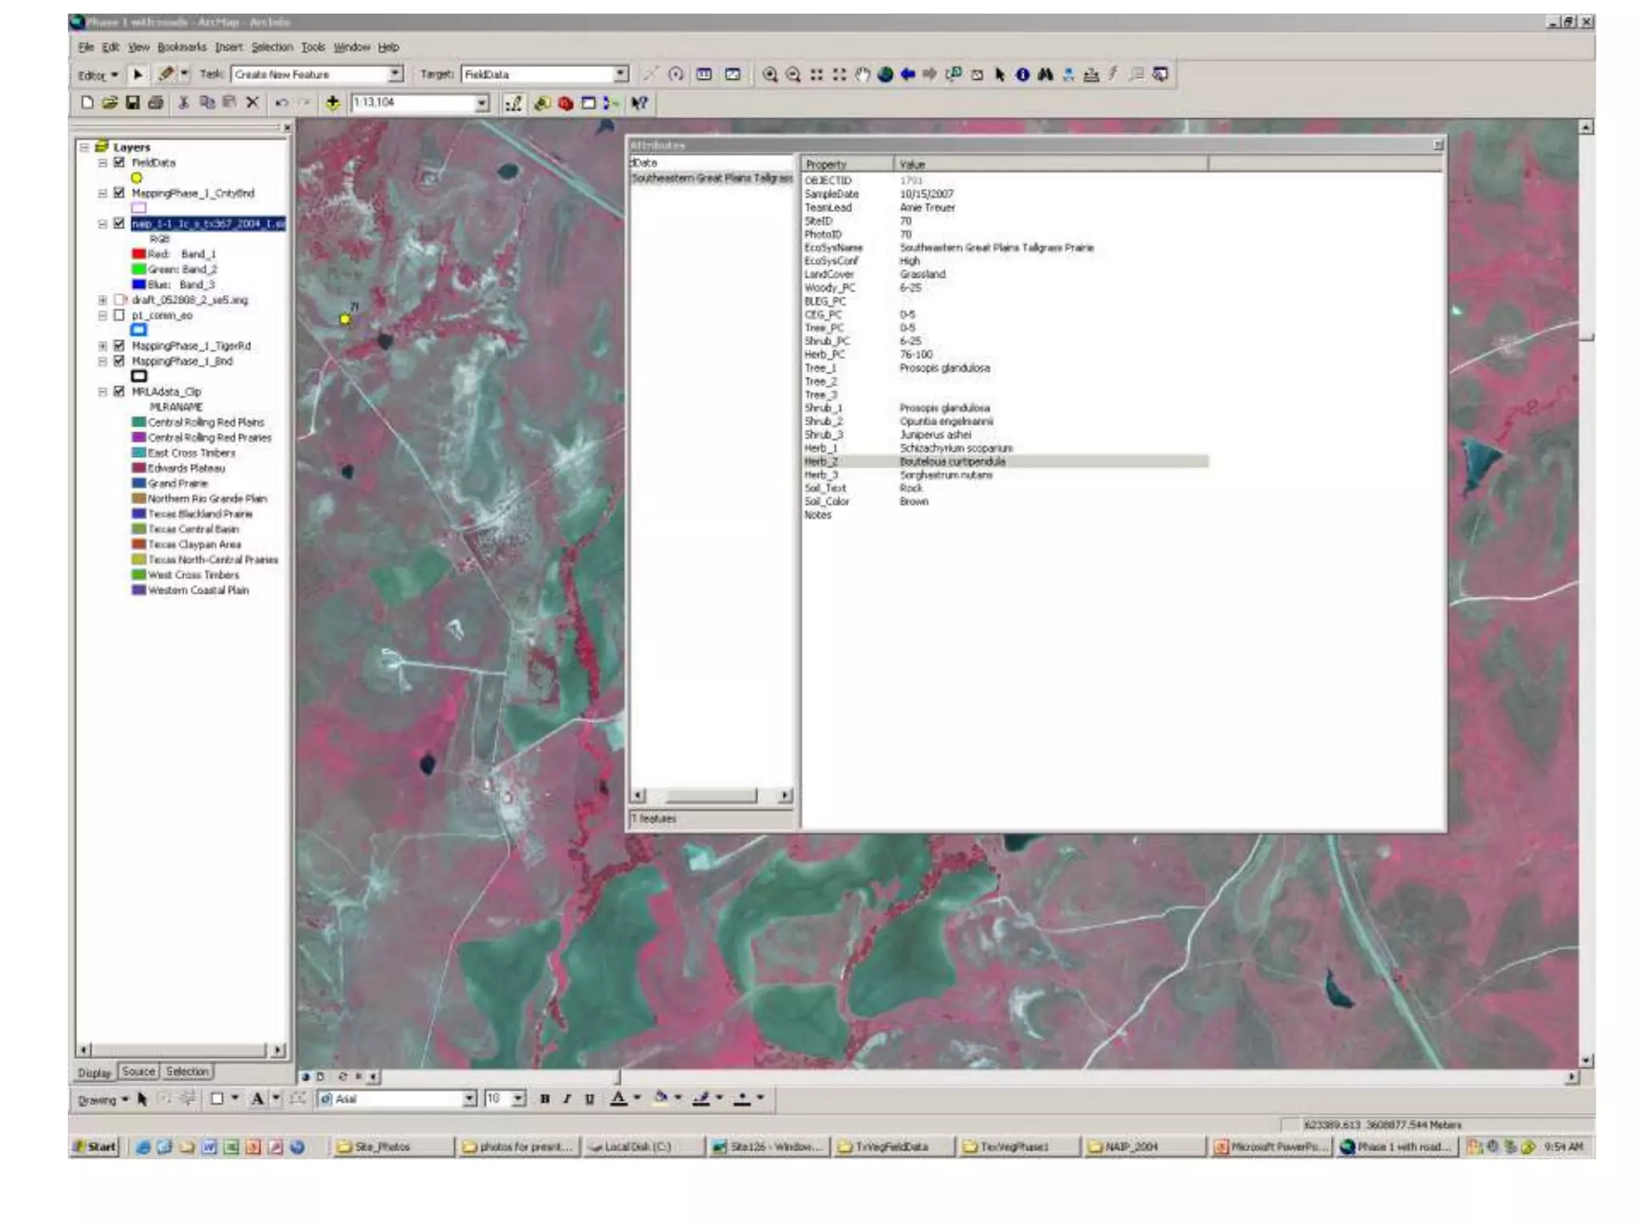Open the Editor menu button

tap(98, 75)
